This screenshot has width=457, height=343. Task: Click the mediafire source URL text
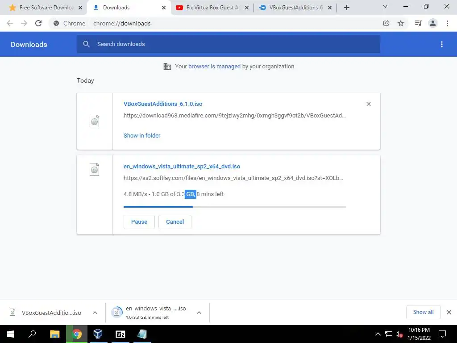pos(235,116)
